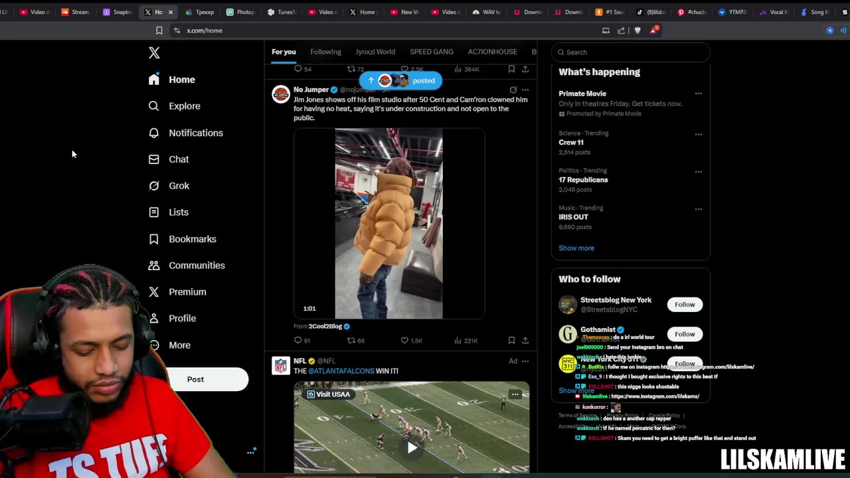This screenshot has height=478, width=850.
Task: Open options menu on USAA video
Action: (515, 394)
